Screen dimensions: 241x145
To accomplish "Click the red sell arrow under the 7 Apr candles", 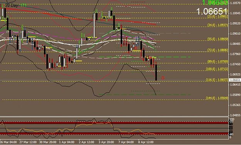I will pos(136,48).
